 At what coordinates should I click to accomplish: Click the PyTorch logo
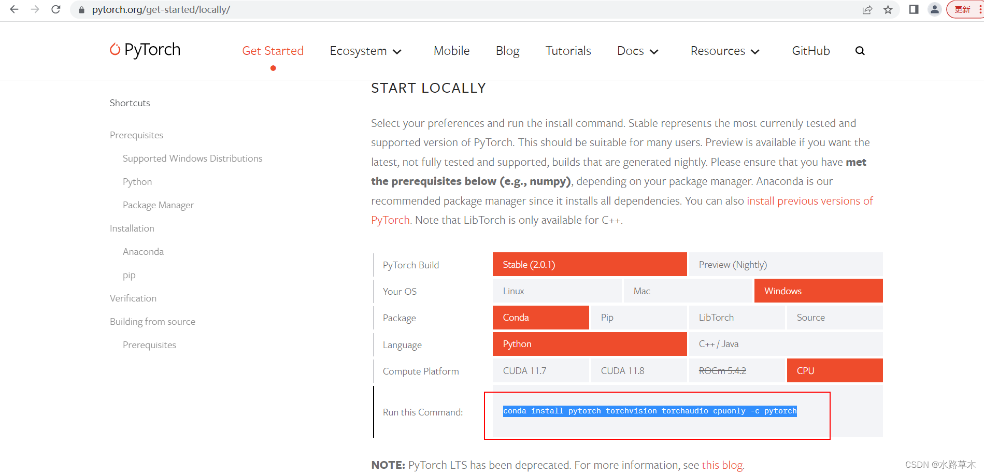(145, 50)
